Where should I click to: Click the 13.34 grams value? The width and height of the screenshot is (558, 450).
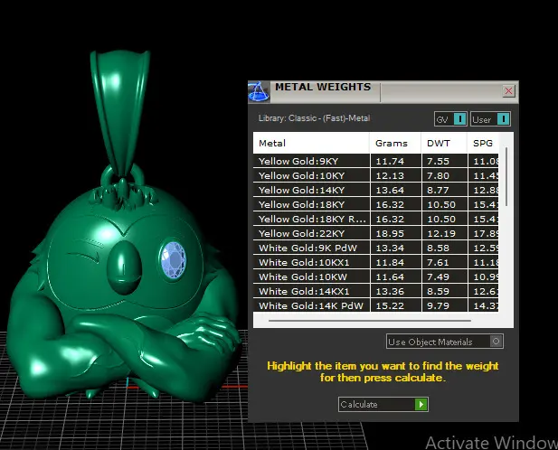click(x=390, y=248)
